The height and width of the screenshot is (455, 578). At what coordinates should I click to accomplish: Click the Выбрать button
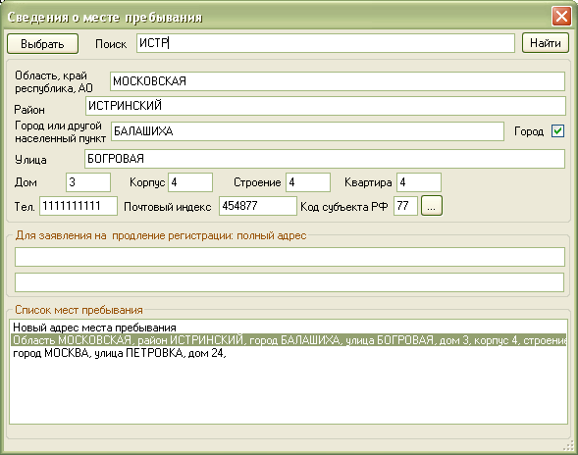click(x=42, y=44)
